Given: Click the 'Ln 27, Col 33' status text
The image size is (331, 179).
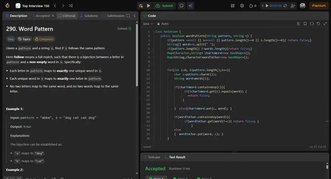Looking at the screenshot, I should [x=318, y=147].
